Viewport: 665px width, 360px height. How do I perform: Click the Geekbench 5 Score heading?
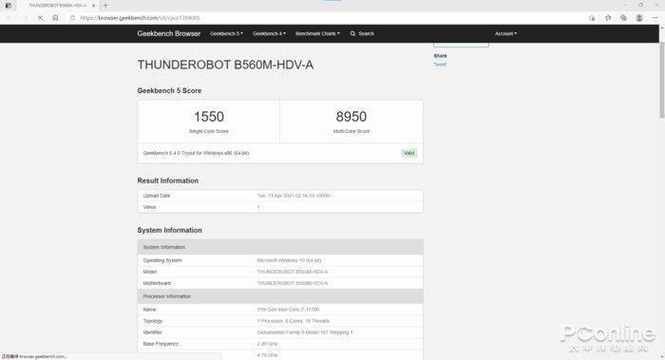169,91
